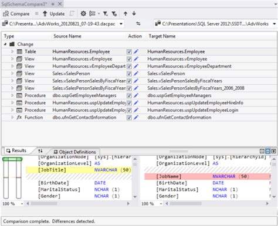Open document list dropdown at top right
This screenshot has width=278, height=226.
pos(275,4)
